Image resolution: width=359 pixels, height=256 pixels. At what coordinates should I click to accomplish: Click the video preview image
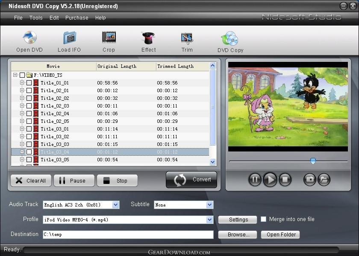pos(288,107)
